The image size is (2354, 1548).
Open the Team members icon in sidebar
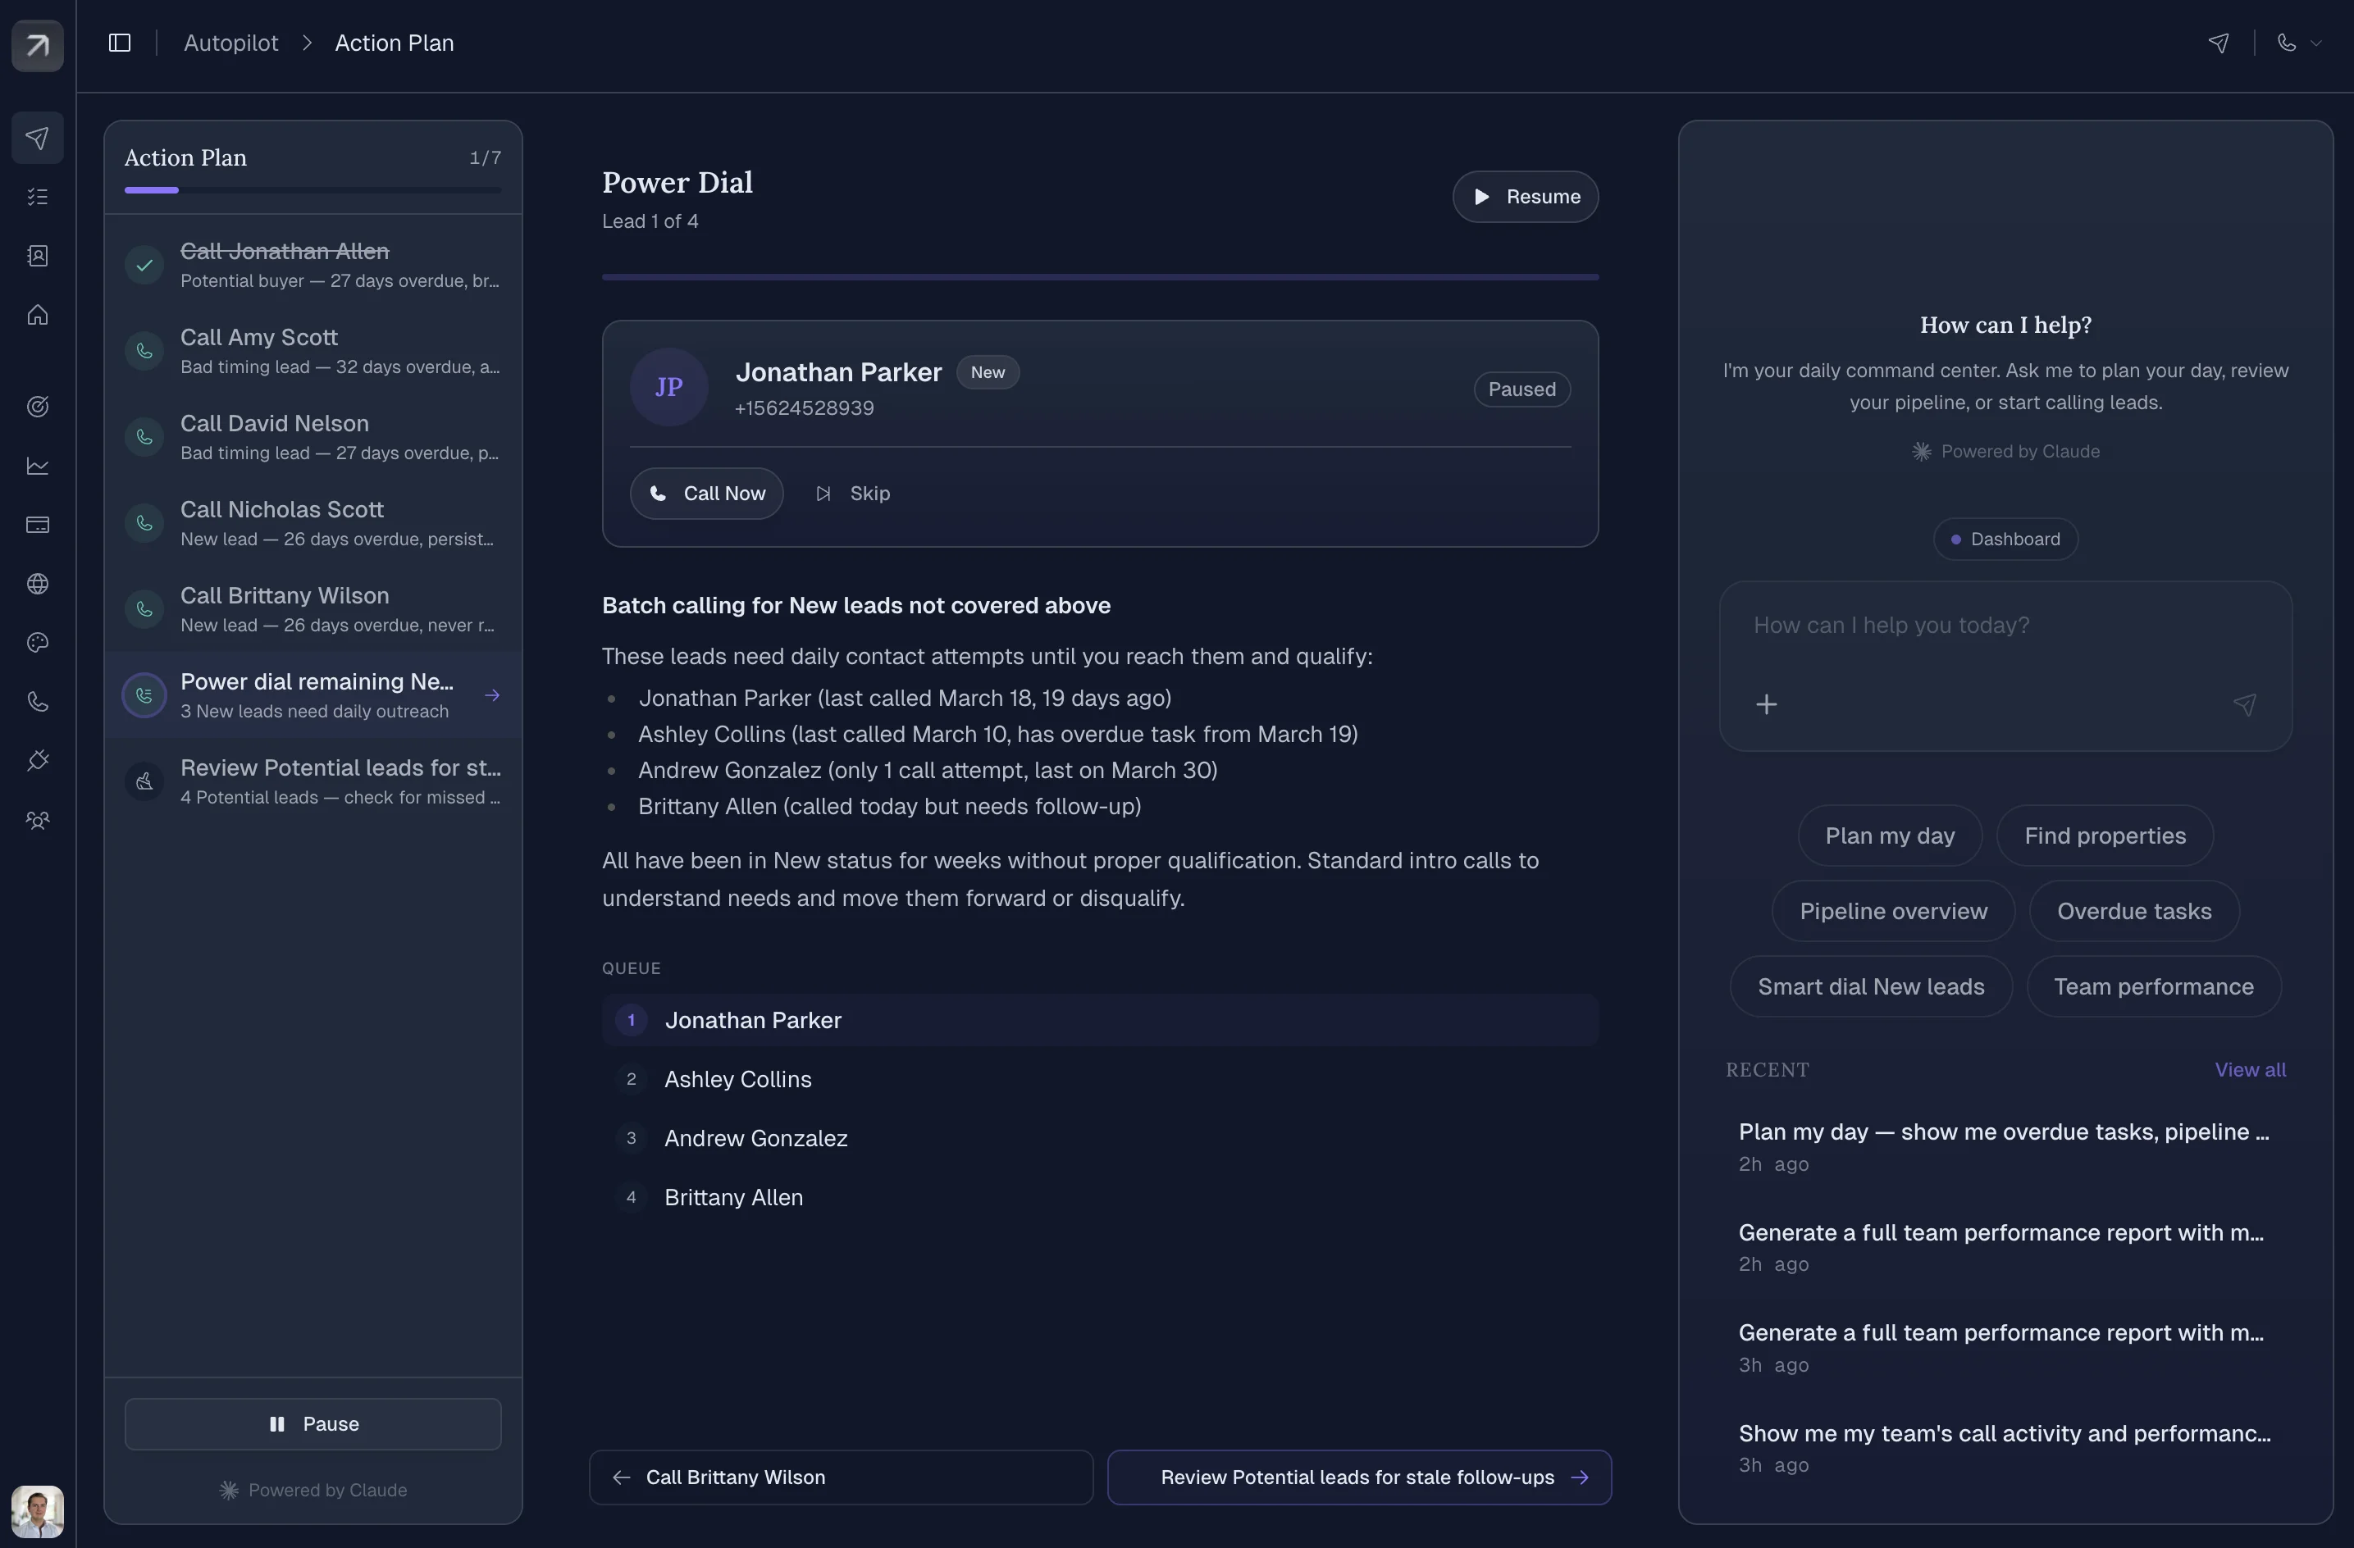point(38,821)
